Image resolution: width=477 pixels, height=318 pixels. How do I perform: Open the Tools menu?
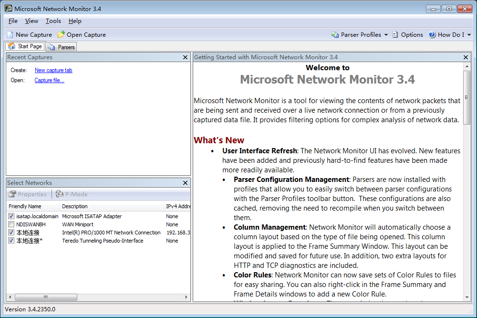(53, 21)
